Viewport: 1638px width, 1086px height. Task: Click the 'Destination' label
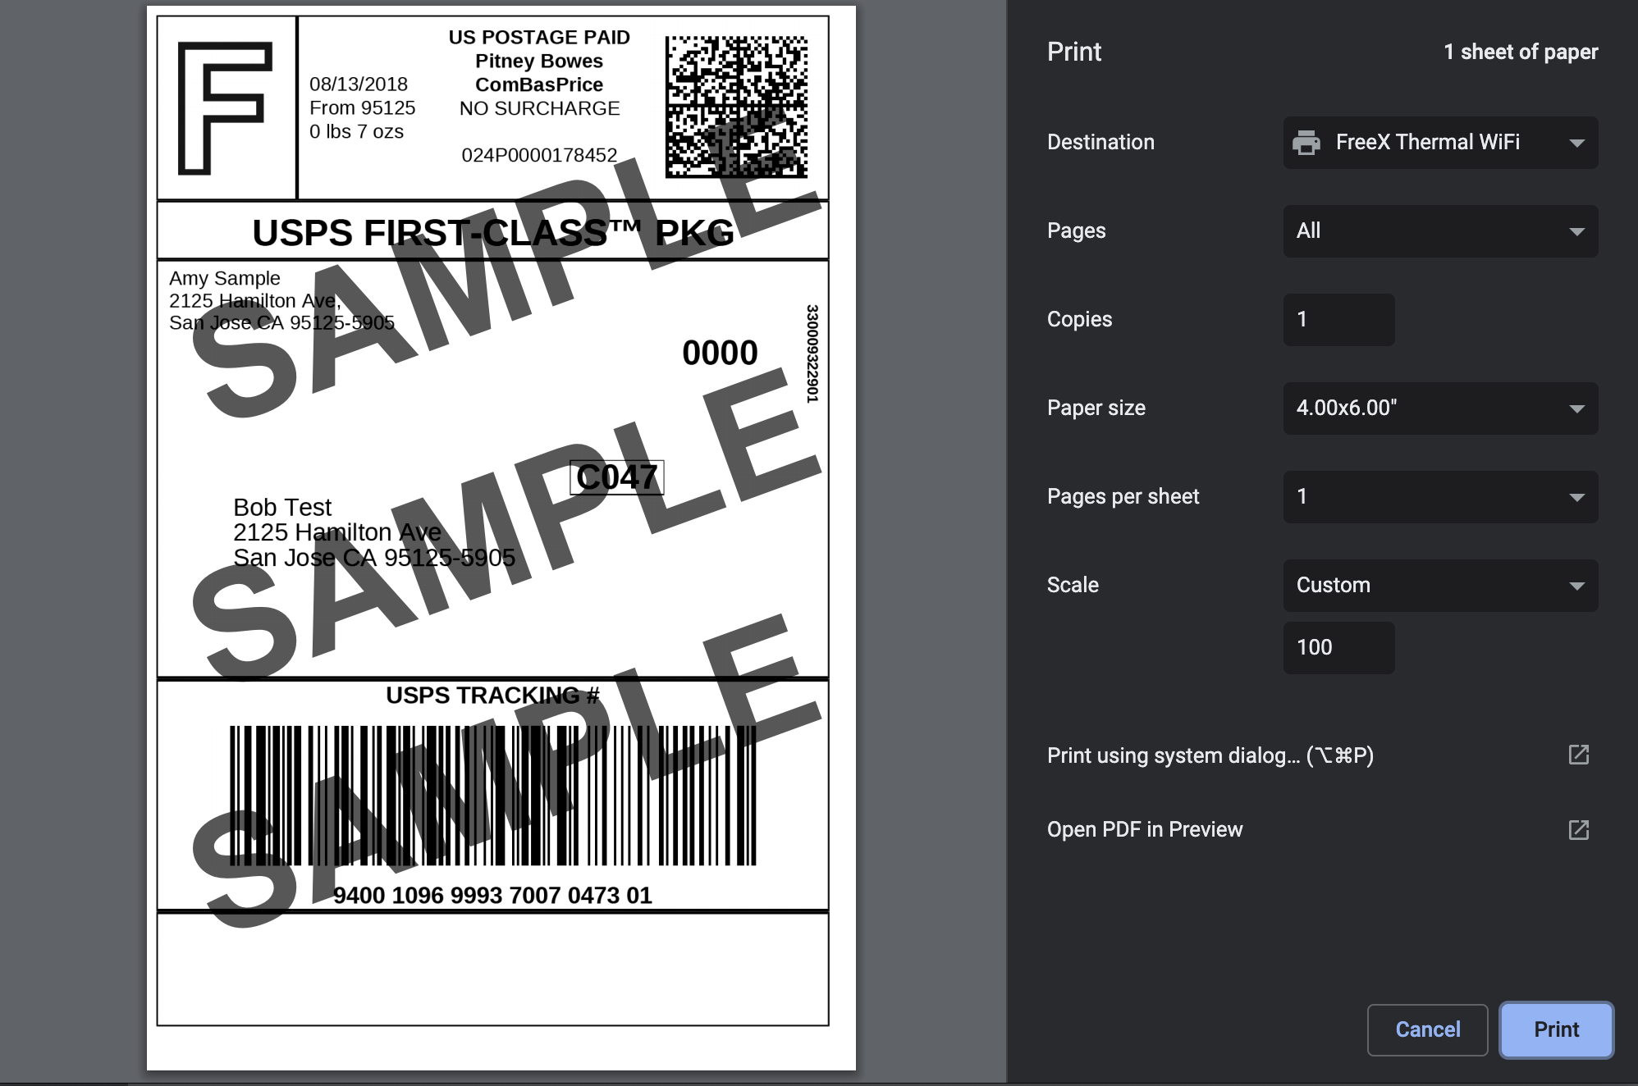[1100, 143]
